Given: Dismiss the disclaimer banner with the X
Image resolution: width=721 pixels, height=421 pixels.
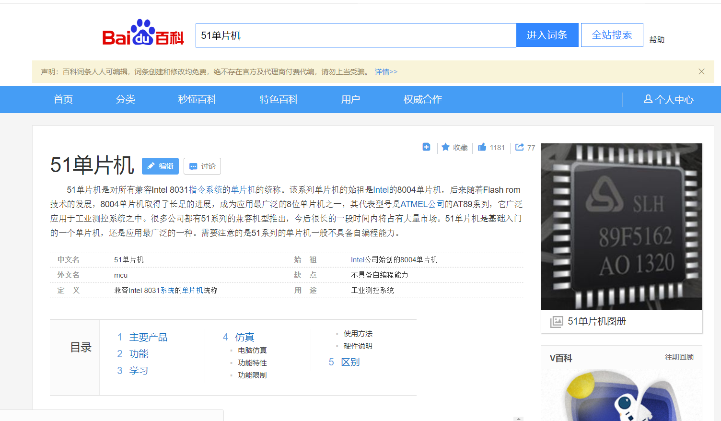Looking at the screenshot, I should [x=701, y=71].
